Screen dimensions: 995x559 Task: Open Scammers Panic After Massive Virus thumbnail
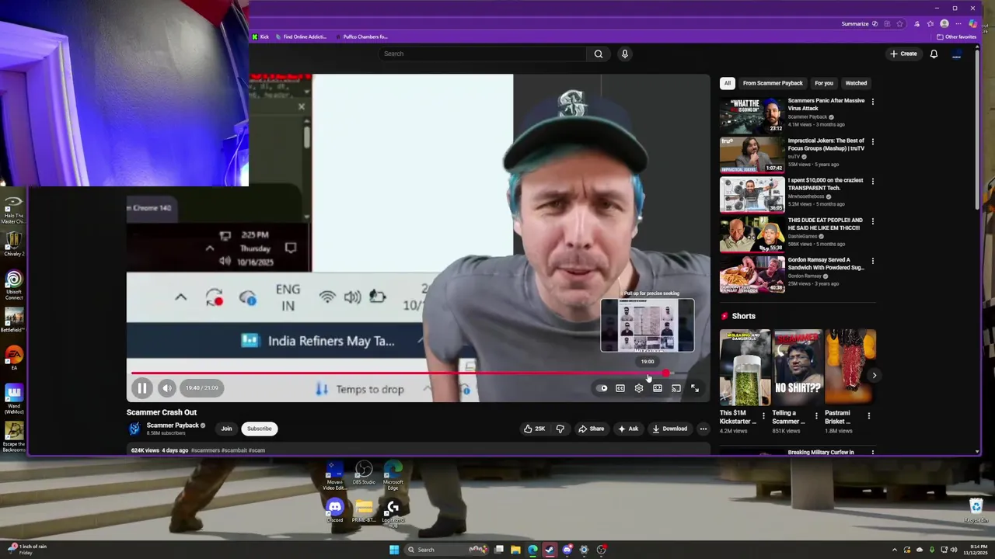752,115
